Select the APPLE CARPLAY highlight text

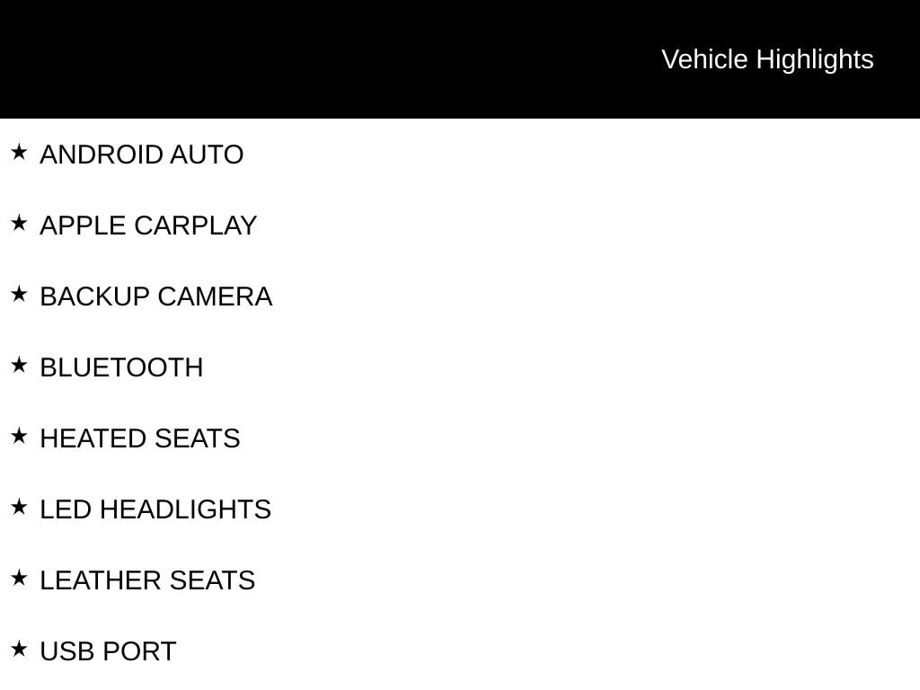click(148, 226)
